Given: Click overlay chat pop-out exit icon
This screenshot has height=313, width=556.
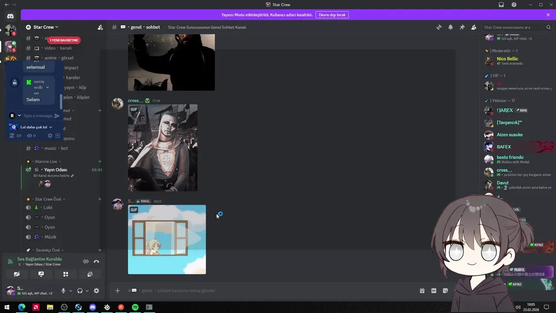Looking at the screenshot, I should pos(57,136).
